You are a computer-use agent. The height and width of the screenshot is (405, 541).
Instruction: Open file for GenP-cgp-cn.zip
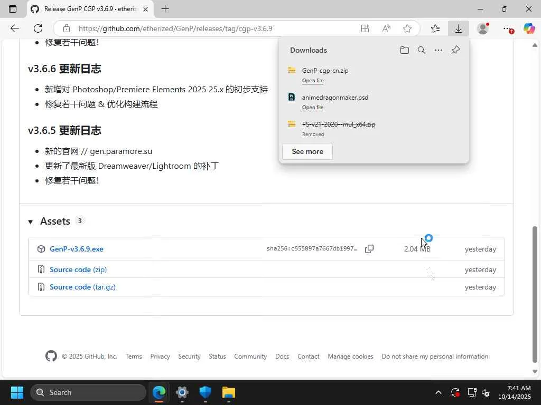(313, 81)
